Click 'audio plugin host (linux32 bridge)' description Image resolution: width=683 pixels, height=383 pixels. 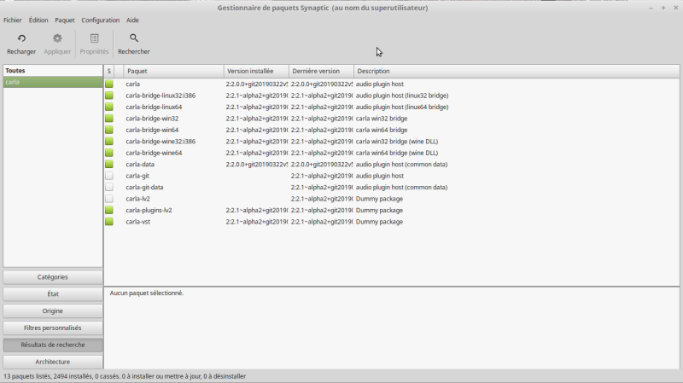pos(402,96)
